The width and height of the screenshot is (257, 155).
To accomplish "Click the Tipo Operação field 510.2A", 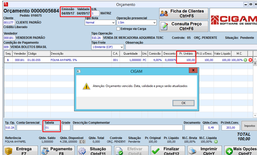I will pyautogui.click(x=97, y=38).
